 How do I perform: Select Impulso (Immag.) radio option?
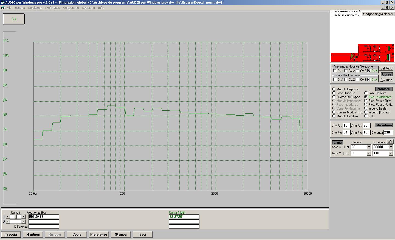click(x=366, y=112)
